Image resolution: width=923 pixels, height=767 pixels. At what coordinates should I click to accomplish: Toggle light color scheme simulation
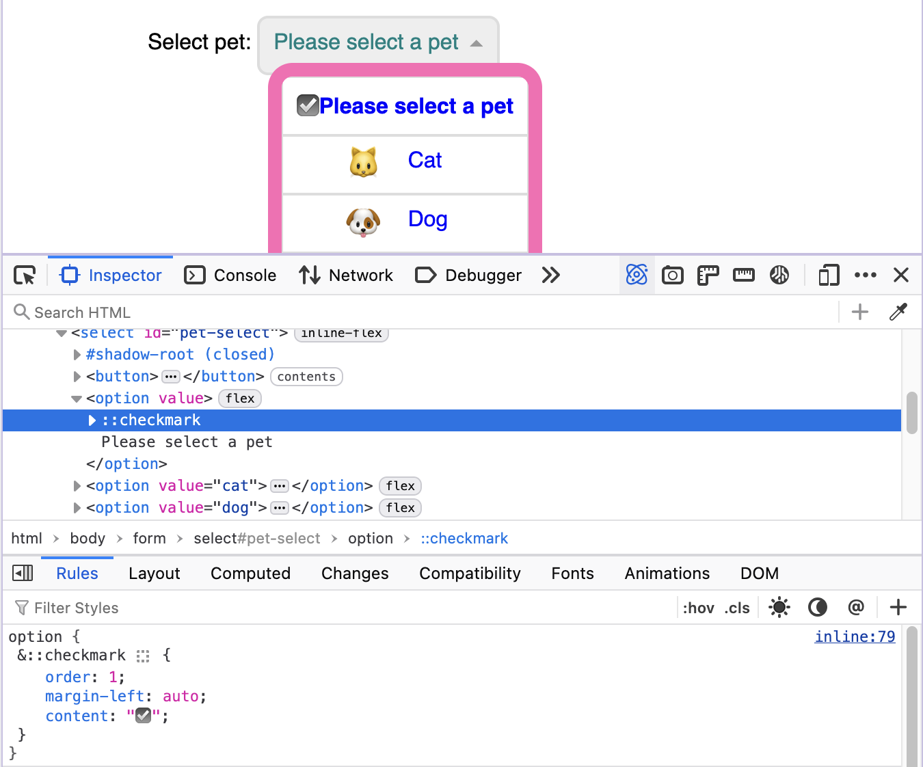point(779,607)
